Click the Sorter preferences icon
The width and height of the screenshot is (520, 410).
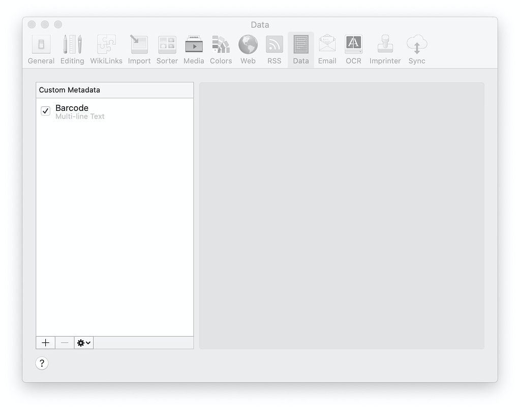tap(167, 48)
